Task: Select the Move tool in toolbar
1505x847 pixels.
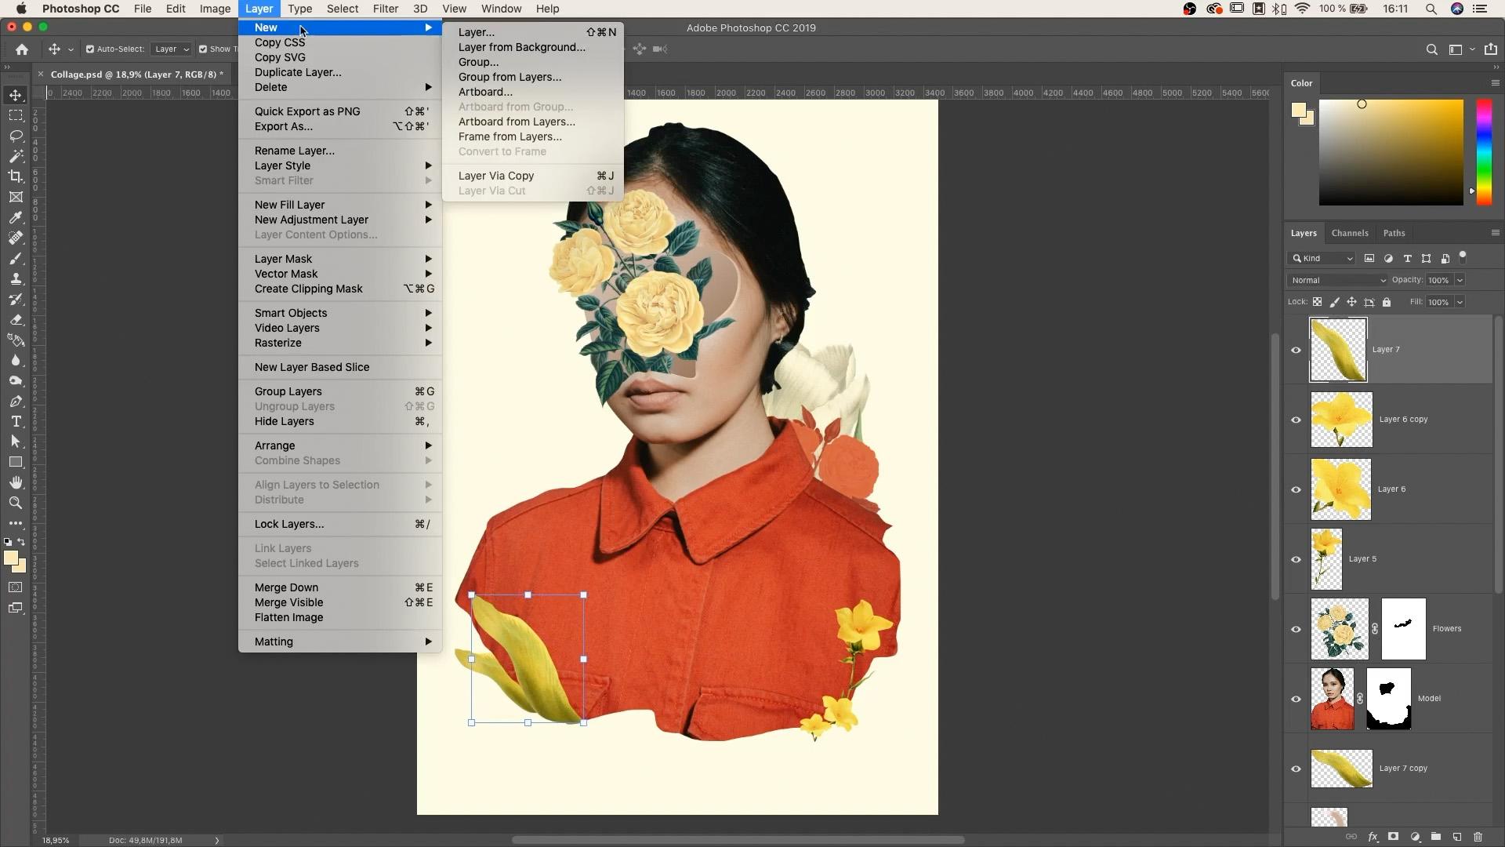Action: point(16,94)
